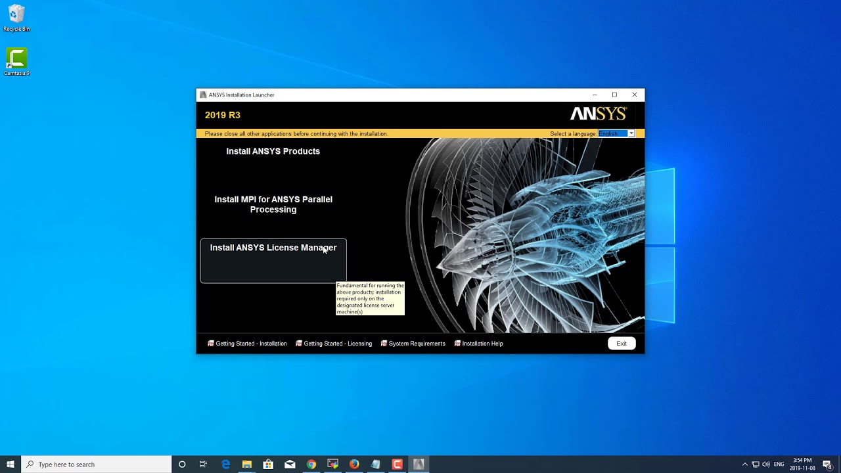Click the ANSYS logo in launcher header
This screenshot has height=473, width=841.
(599, 114)
